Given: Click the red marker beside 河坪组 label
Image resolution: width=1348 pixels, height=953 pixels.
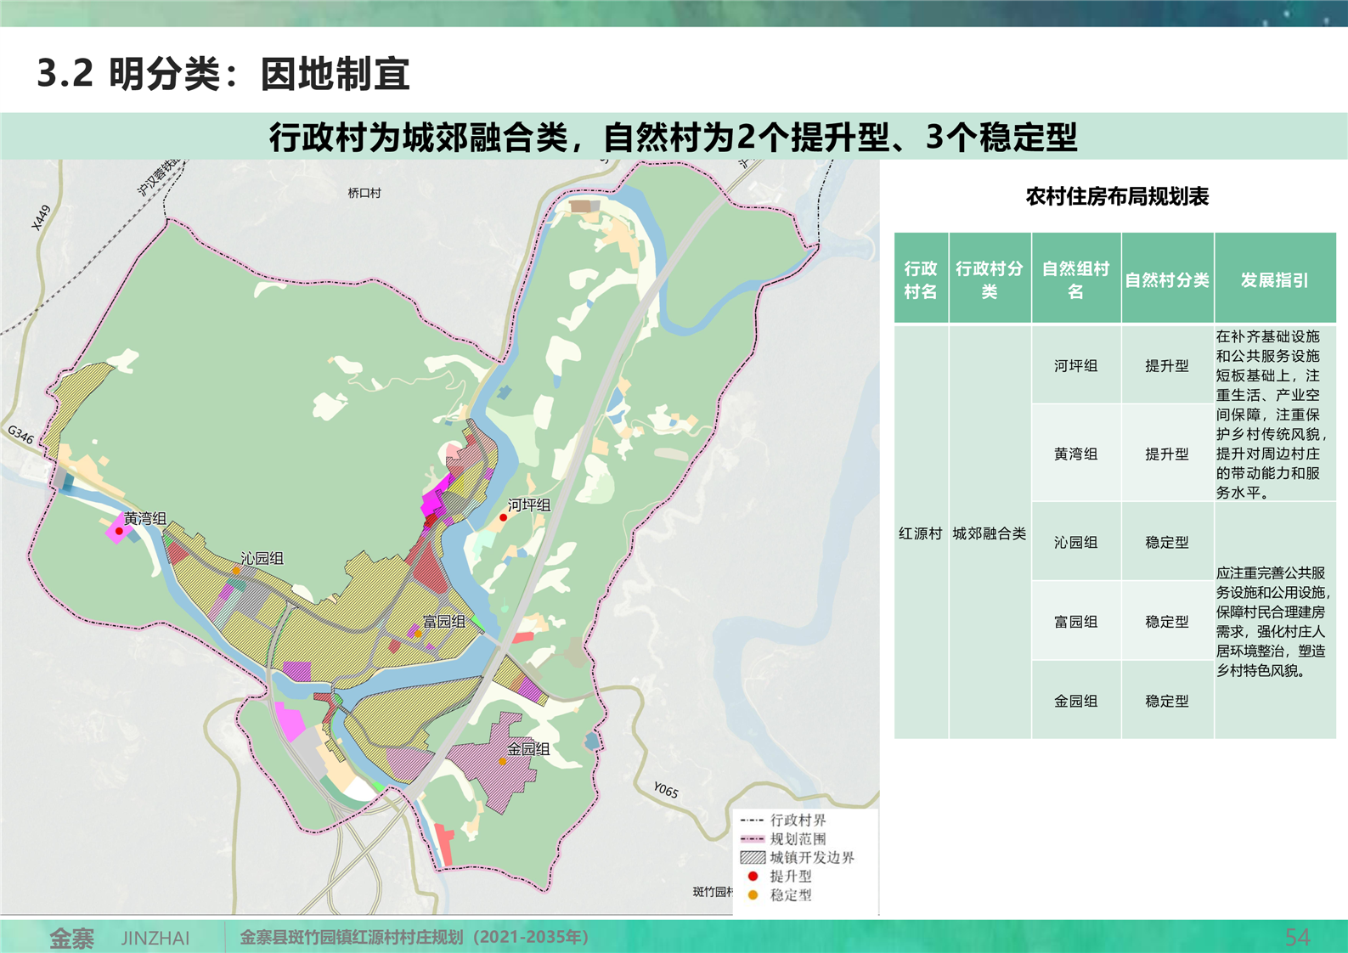Looking at the screenshot, I should [x=503, y=517].
